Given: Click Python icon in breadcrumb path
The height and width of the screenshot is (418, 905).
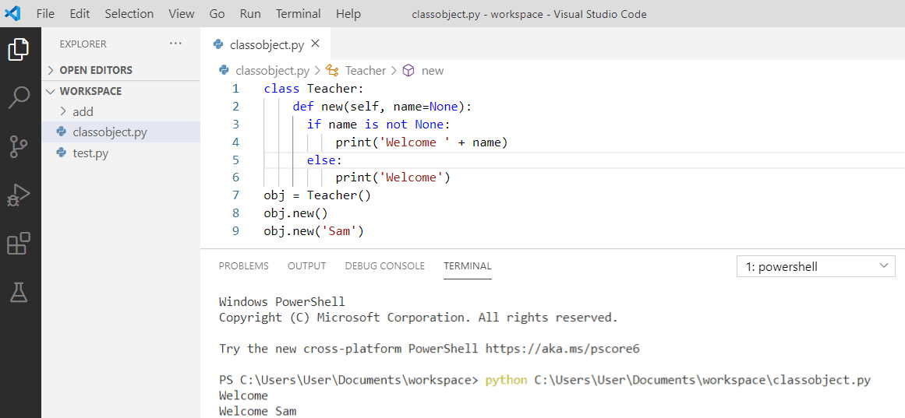Looking at the screenshot, I should pyautogui.click(x=224, y=71).
